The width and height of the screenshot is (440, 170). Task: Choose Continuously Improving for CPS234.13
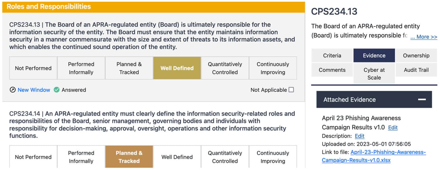click(273, 68)
